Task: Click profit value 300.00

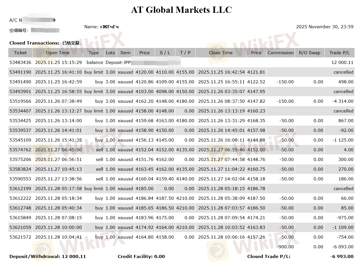Action: [346, 159]
